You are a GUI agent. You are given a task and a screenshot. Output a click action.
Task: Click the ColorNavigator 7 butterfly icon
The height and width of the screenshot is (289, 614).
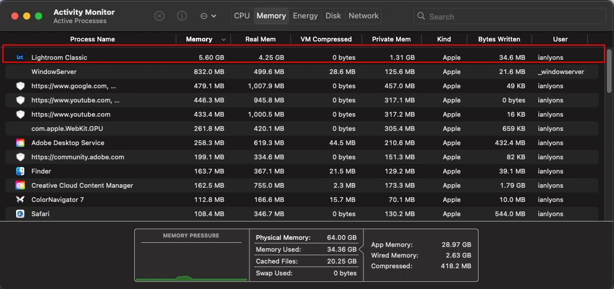(20, 200)
